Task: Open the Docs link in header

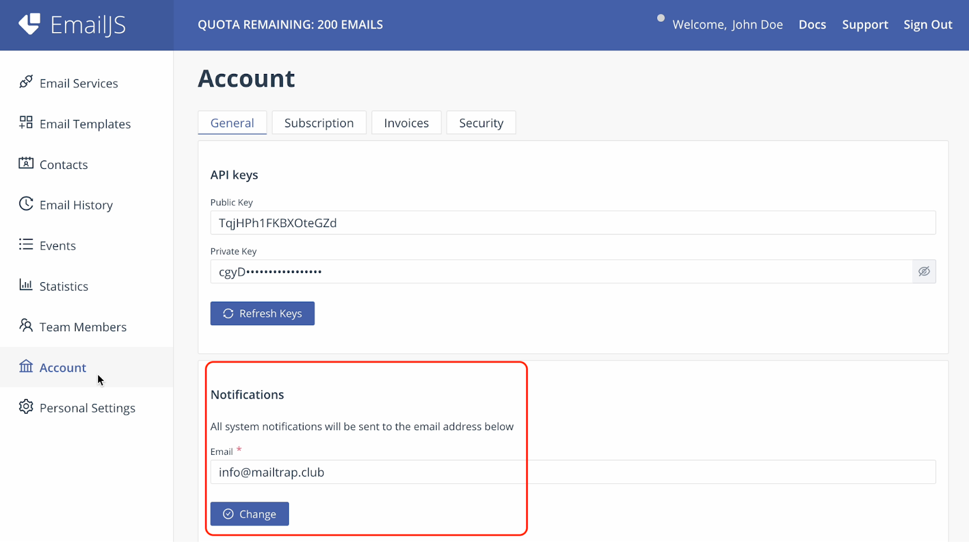Action: click(812, 25)
